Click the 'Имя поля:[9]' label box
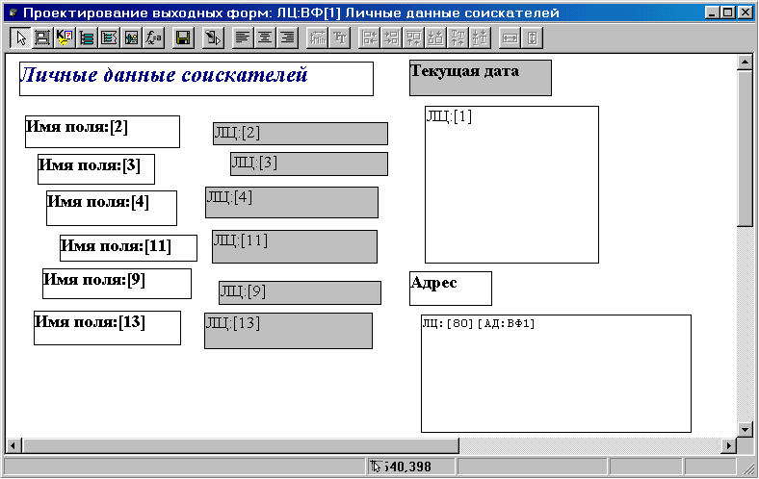The image size is (759, 479). 117,284
